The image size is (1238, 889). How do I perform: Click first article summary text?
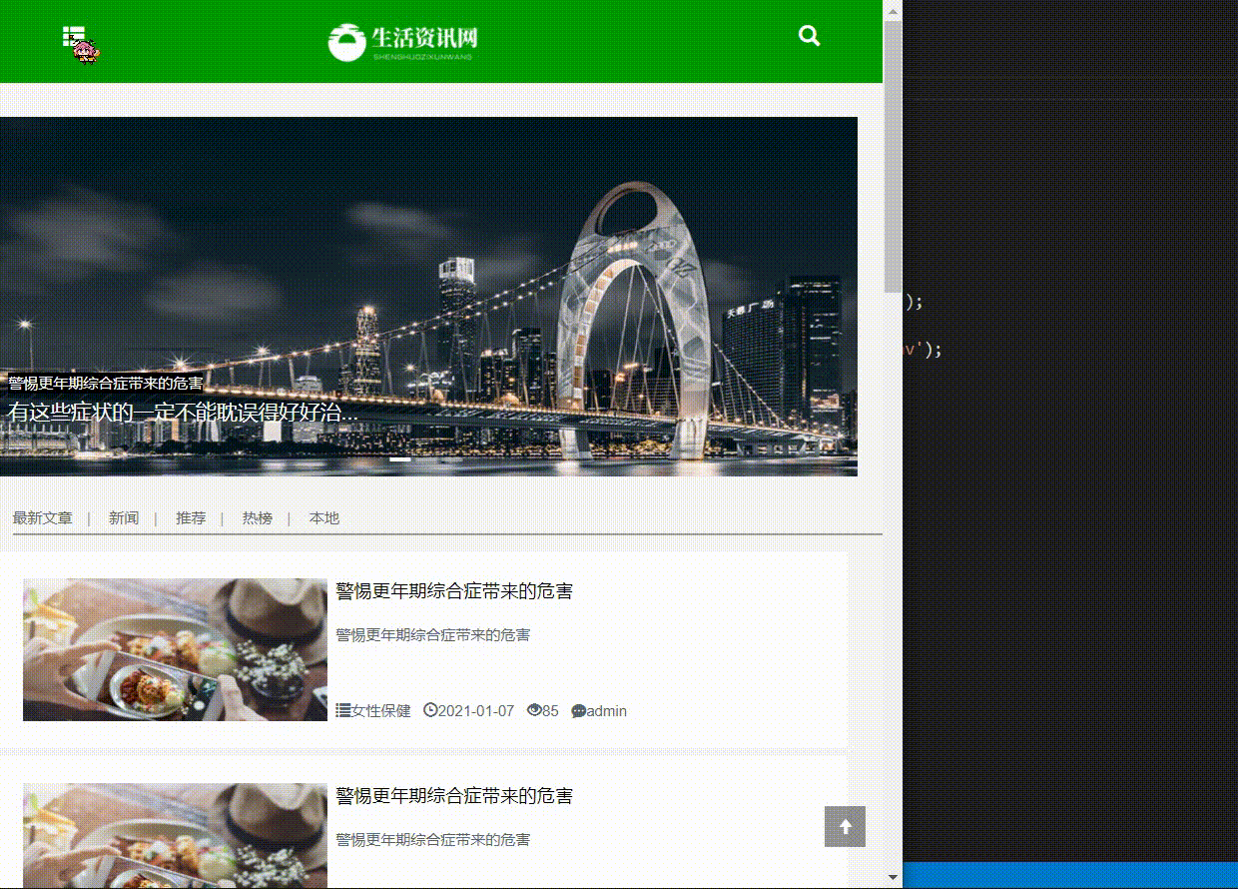pos(432,635)
